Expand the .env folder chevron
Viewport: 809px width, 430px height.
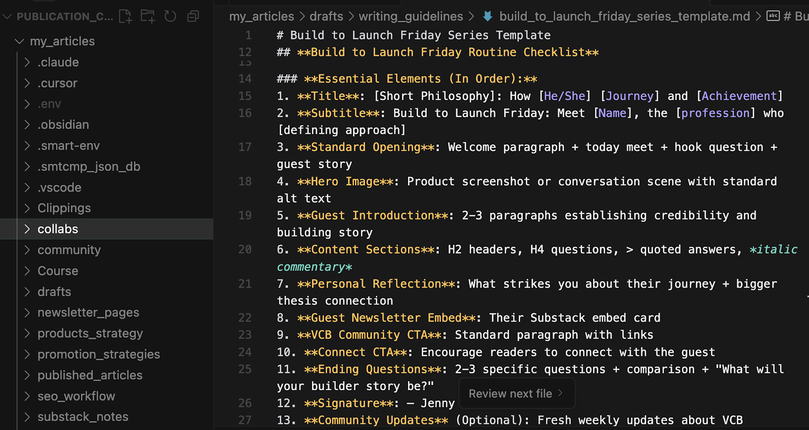27,104
